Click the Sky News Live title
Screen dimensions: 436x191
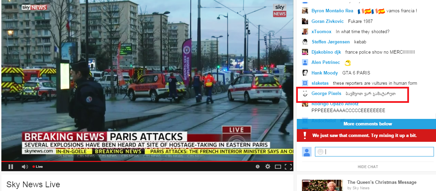pos(33,185)
